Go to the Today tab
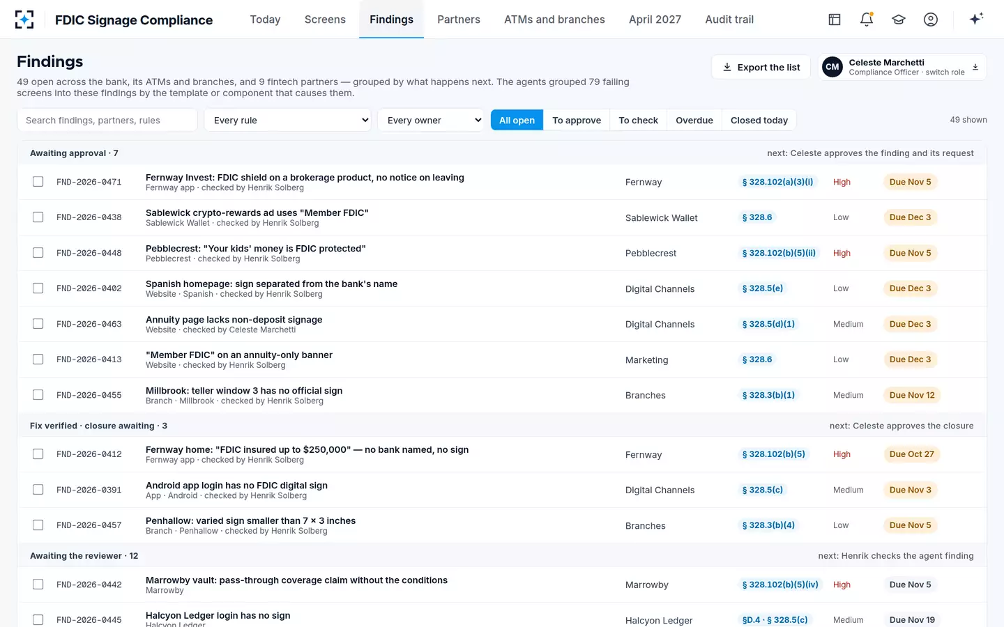 point(265,20)
